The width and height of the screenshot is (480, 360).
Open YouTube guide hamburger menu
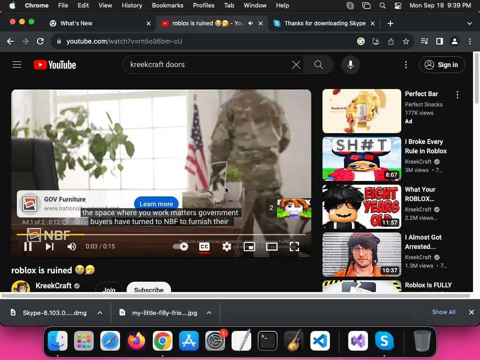click(x=17, y=65)
